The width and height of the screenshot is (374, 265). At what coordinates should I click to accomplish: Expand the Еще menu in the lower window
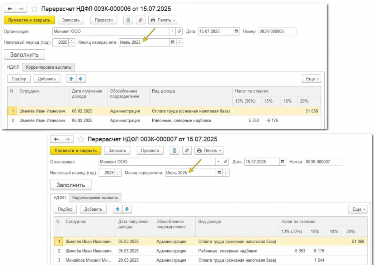tap(358, 209)
